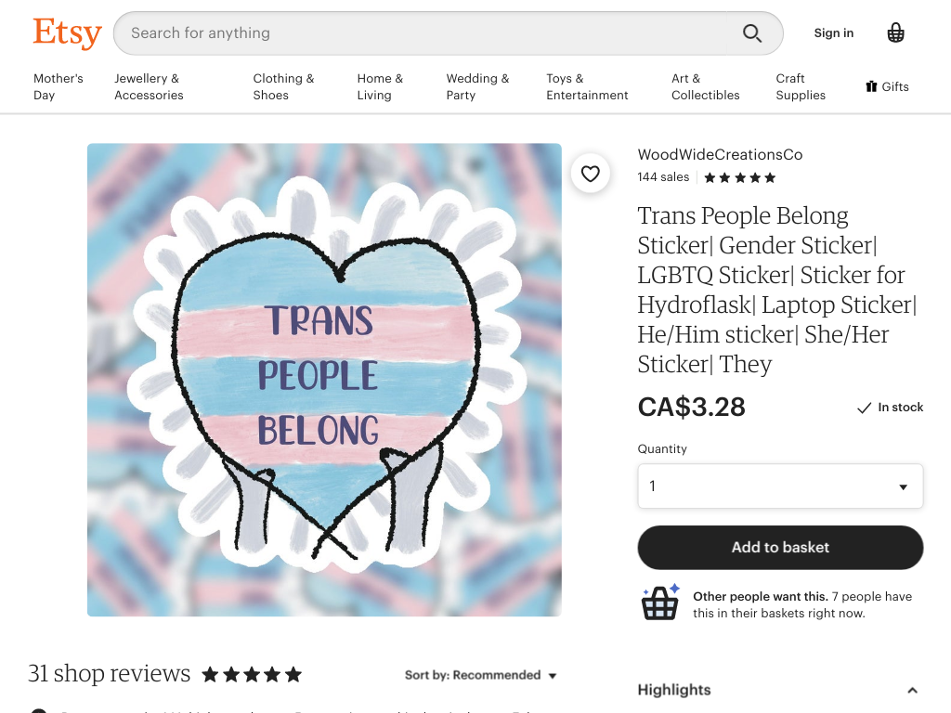Click the basket sparkle icon
The image size is (951, 713).
coord(660,602)
